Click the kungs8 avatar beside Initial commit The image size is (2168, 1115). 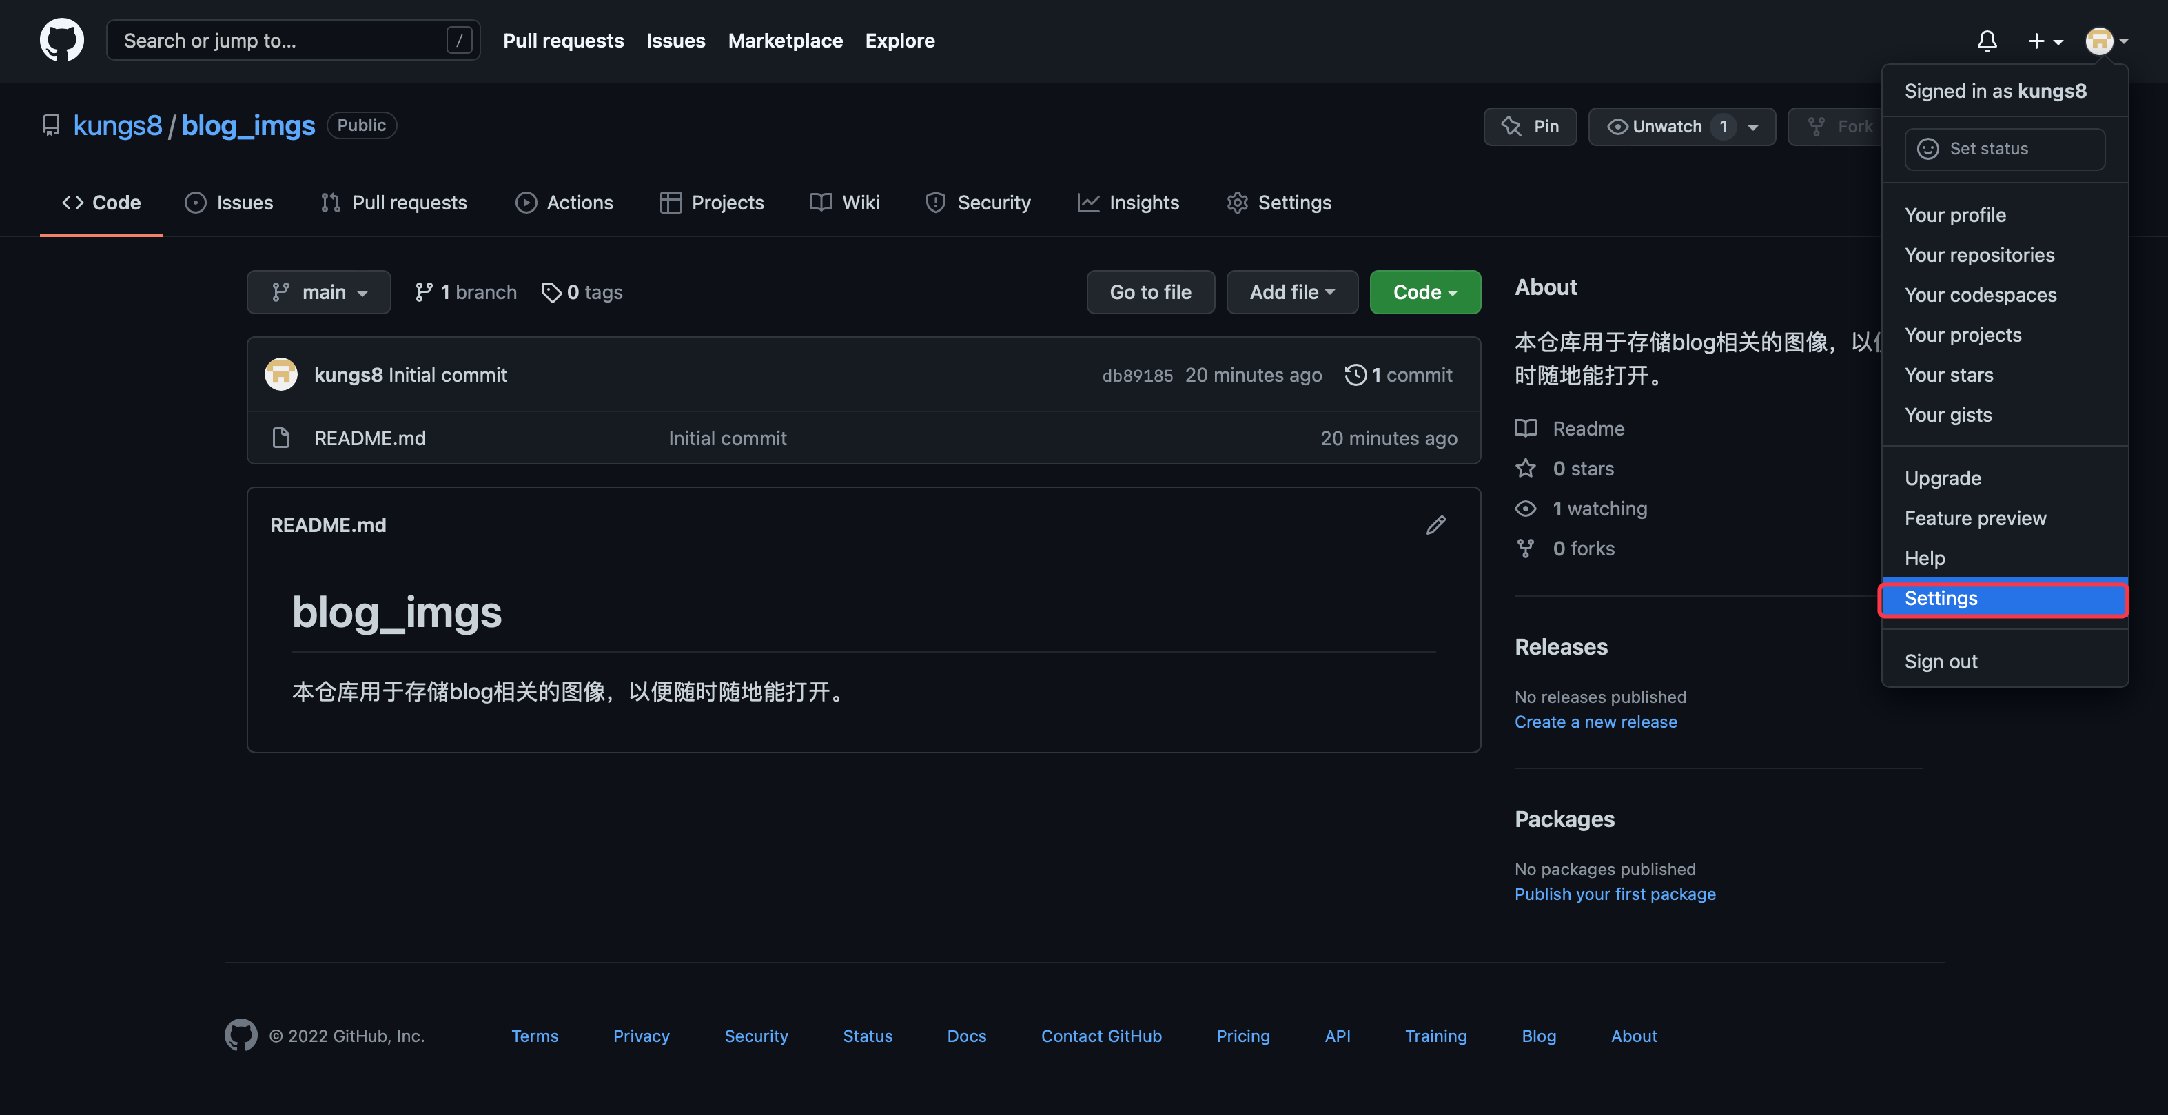click(281, 374)
